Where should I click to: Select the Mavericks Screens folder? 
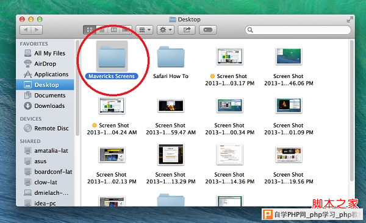point(112,60)
